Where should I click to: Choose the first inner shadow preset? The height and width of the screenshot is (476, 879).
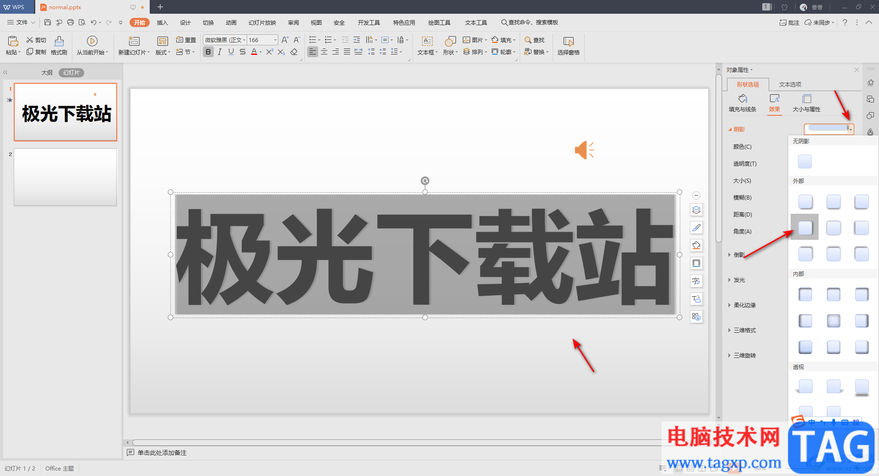(x=805, y=294)
